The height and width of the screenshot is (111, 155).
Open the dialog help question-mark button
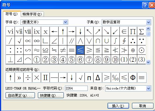(145, 5)
